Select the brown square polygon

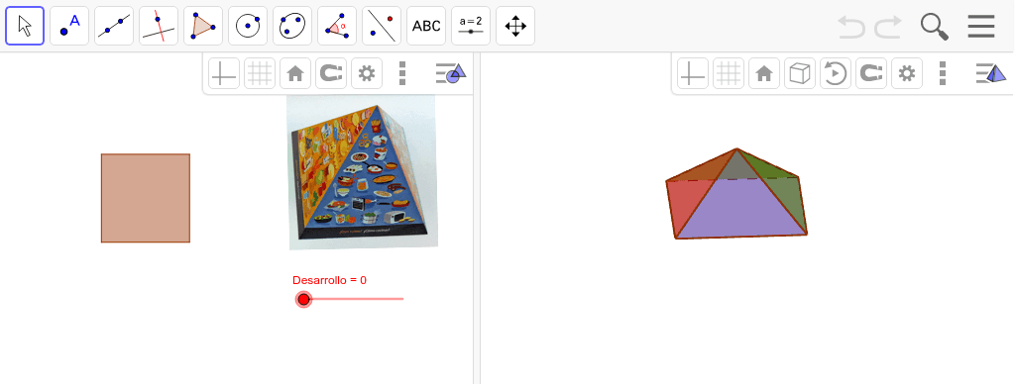[146, 199]
